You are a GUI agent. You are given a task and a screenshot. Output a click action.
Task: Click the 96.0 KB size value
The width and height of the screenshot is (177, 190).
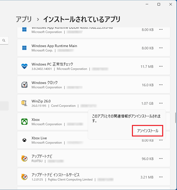pyautogui.click(x=147, y=159)
